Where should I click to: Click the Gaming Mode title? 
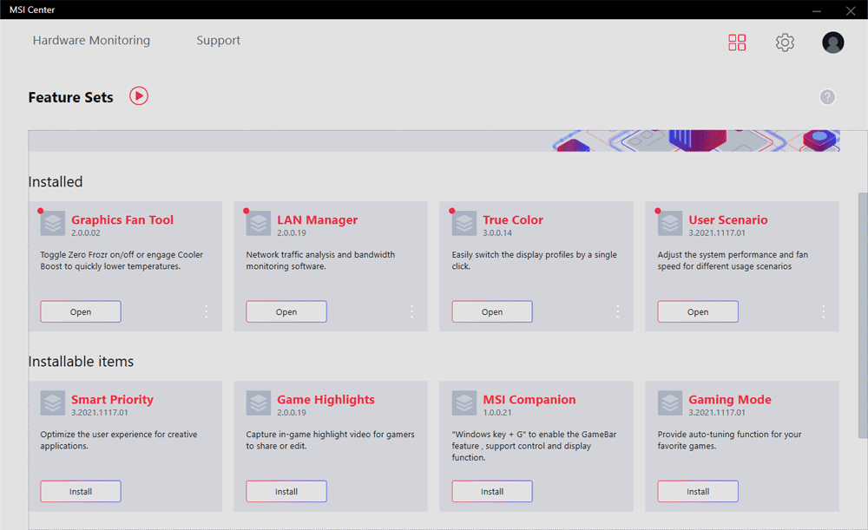pyautogui.click(x=730, y=399)
